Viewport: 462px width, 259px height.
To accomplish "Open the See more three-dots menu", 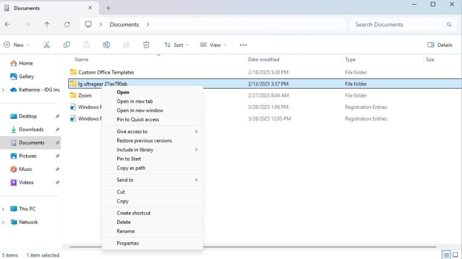I will click(243, 44).
